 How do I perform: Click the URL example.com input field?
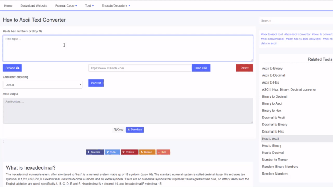pos(140,68)
